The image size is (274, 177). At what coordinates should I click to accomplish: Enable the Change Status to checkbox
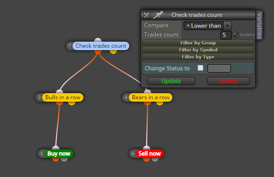(x=200, y=68)
